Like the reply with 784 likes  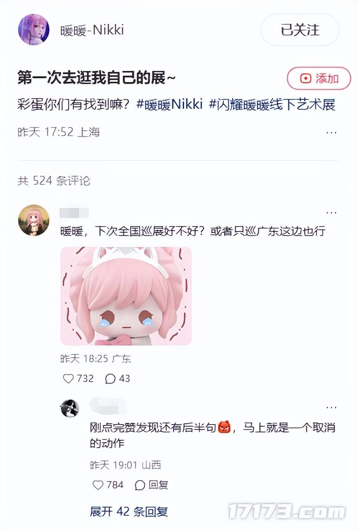(x=98, y=485)
